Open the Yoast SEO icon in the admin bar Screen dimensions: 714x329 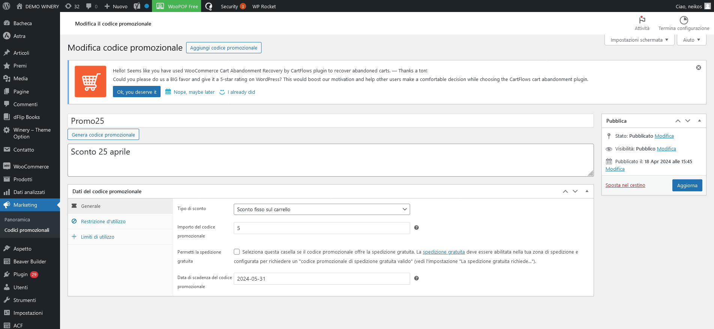pos(137,6)
